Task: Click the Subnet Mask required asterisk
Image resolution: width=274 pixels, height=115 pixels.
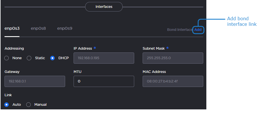Action: click(x=167, y=48)
